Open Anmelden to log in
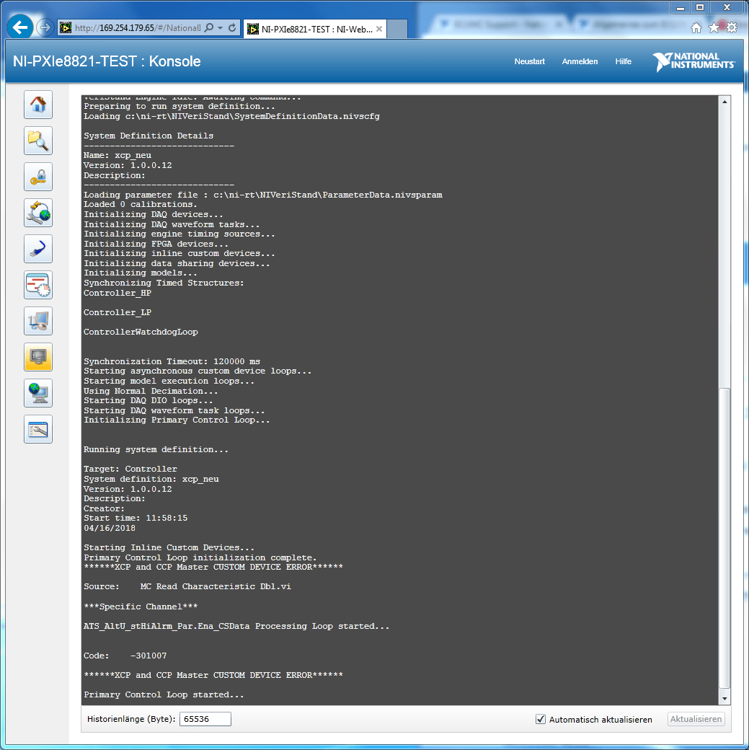 tap(580, 62)
